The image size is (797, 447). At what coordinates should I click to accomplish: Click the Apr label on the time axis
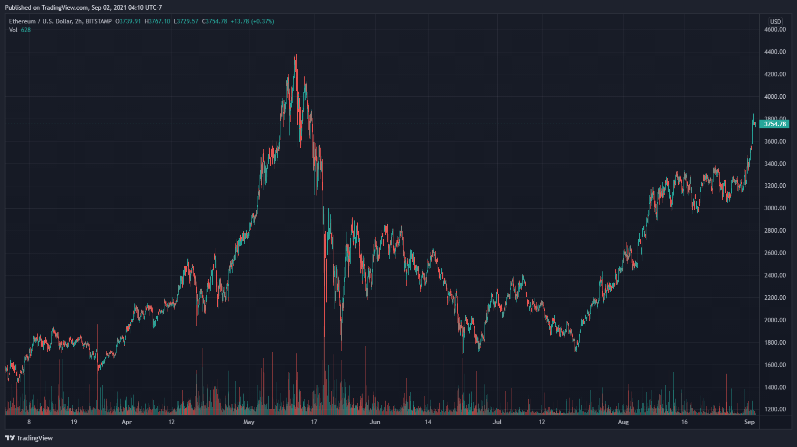(x=127, y=422)
